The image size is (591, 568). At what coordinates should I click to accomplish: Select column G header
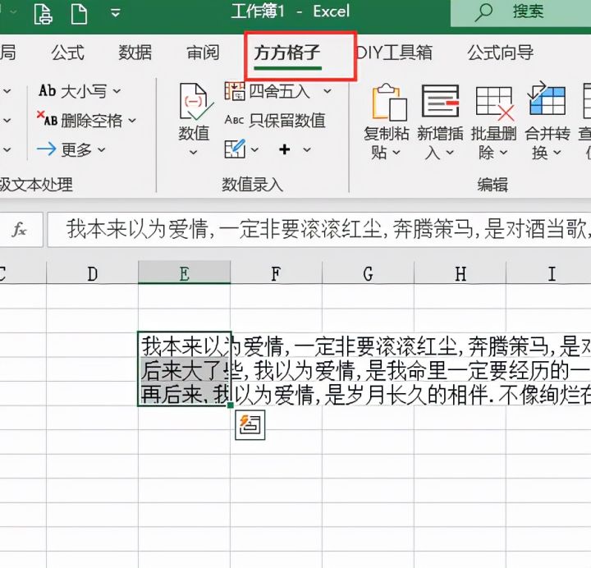(369, 273)
